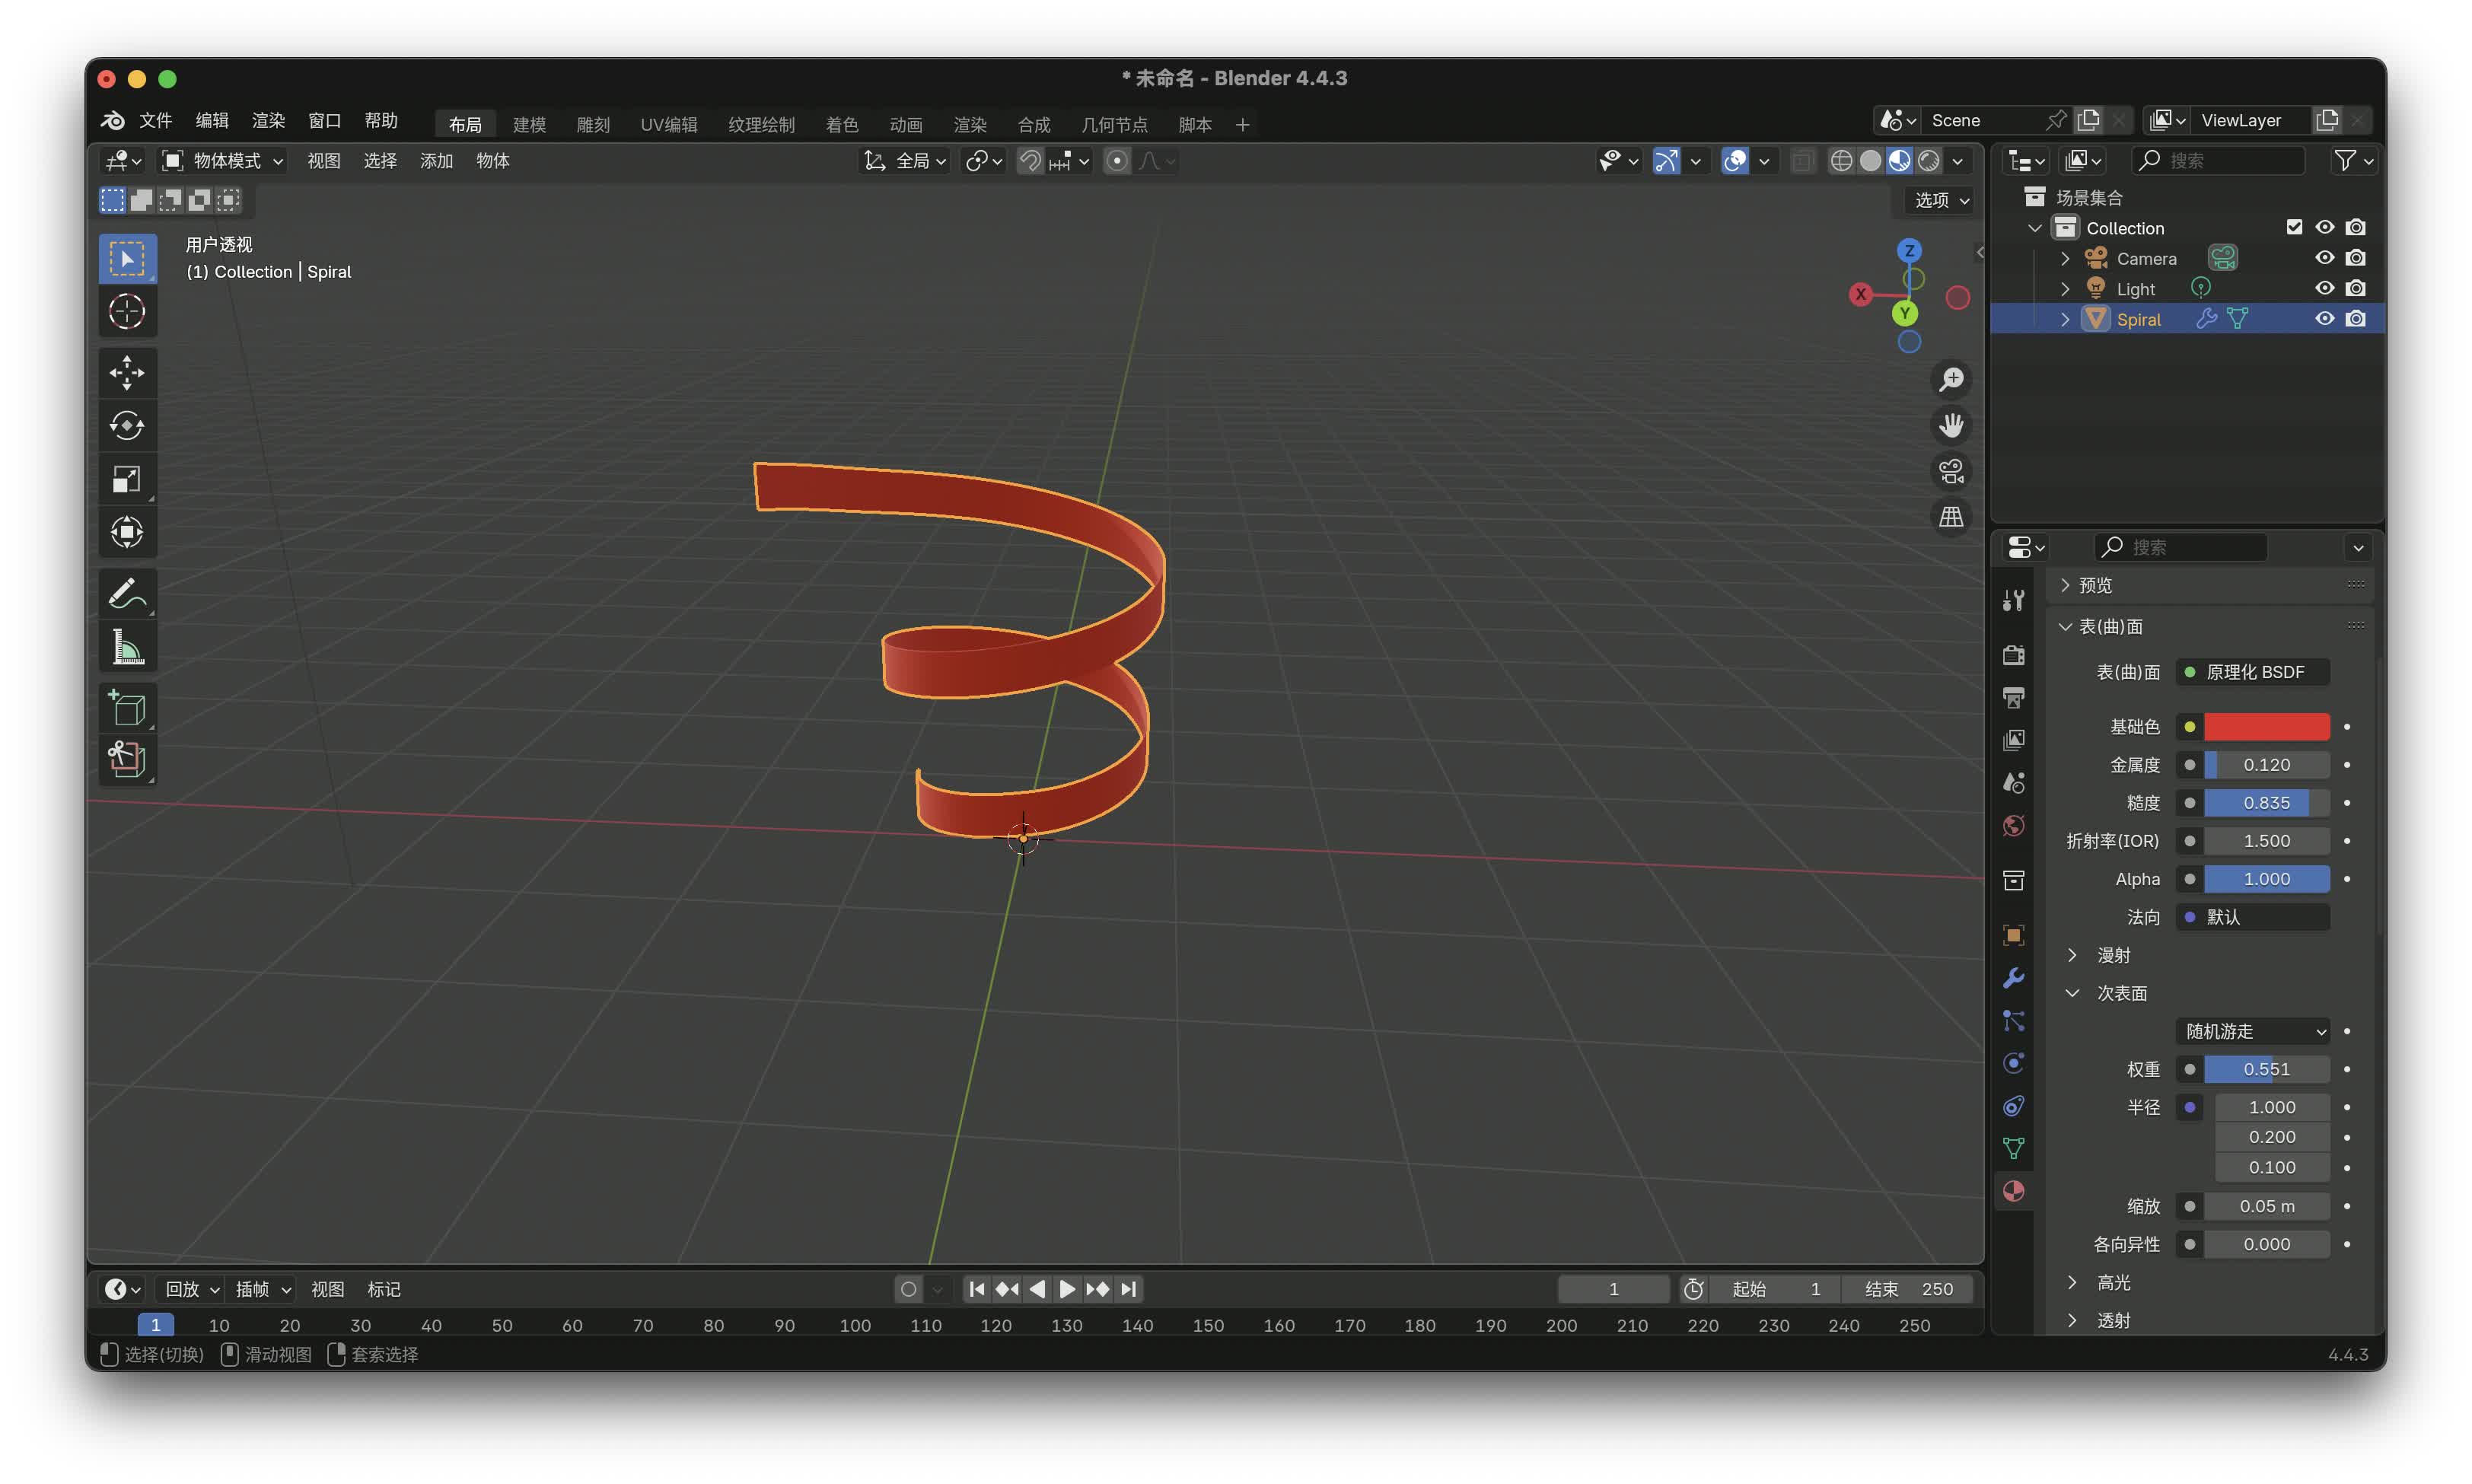Hide the Spiral object with eye icon
Screen dimensions: 2472x1484
pos(2324,319)
